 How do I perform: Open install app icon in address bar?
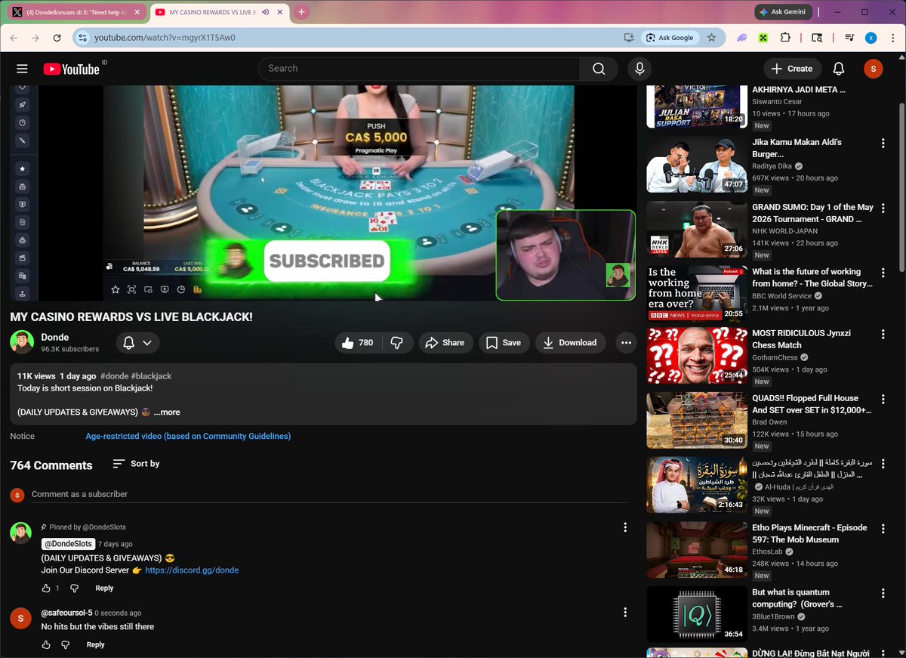click(x=629, y=38)
